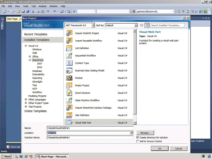212x159 pixels.
Task: Select the Silverlight tree item
Action: pyautogui.click(x=37, y=81)
